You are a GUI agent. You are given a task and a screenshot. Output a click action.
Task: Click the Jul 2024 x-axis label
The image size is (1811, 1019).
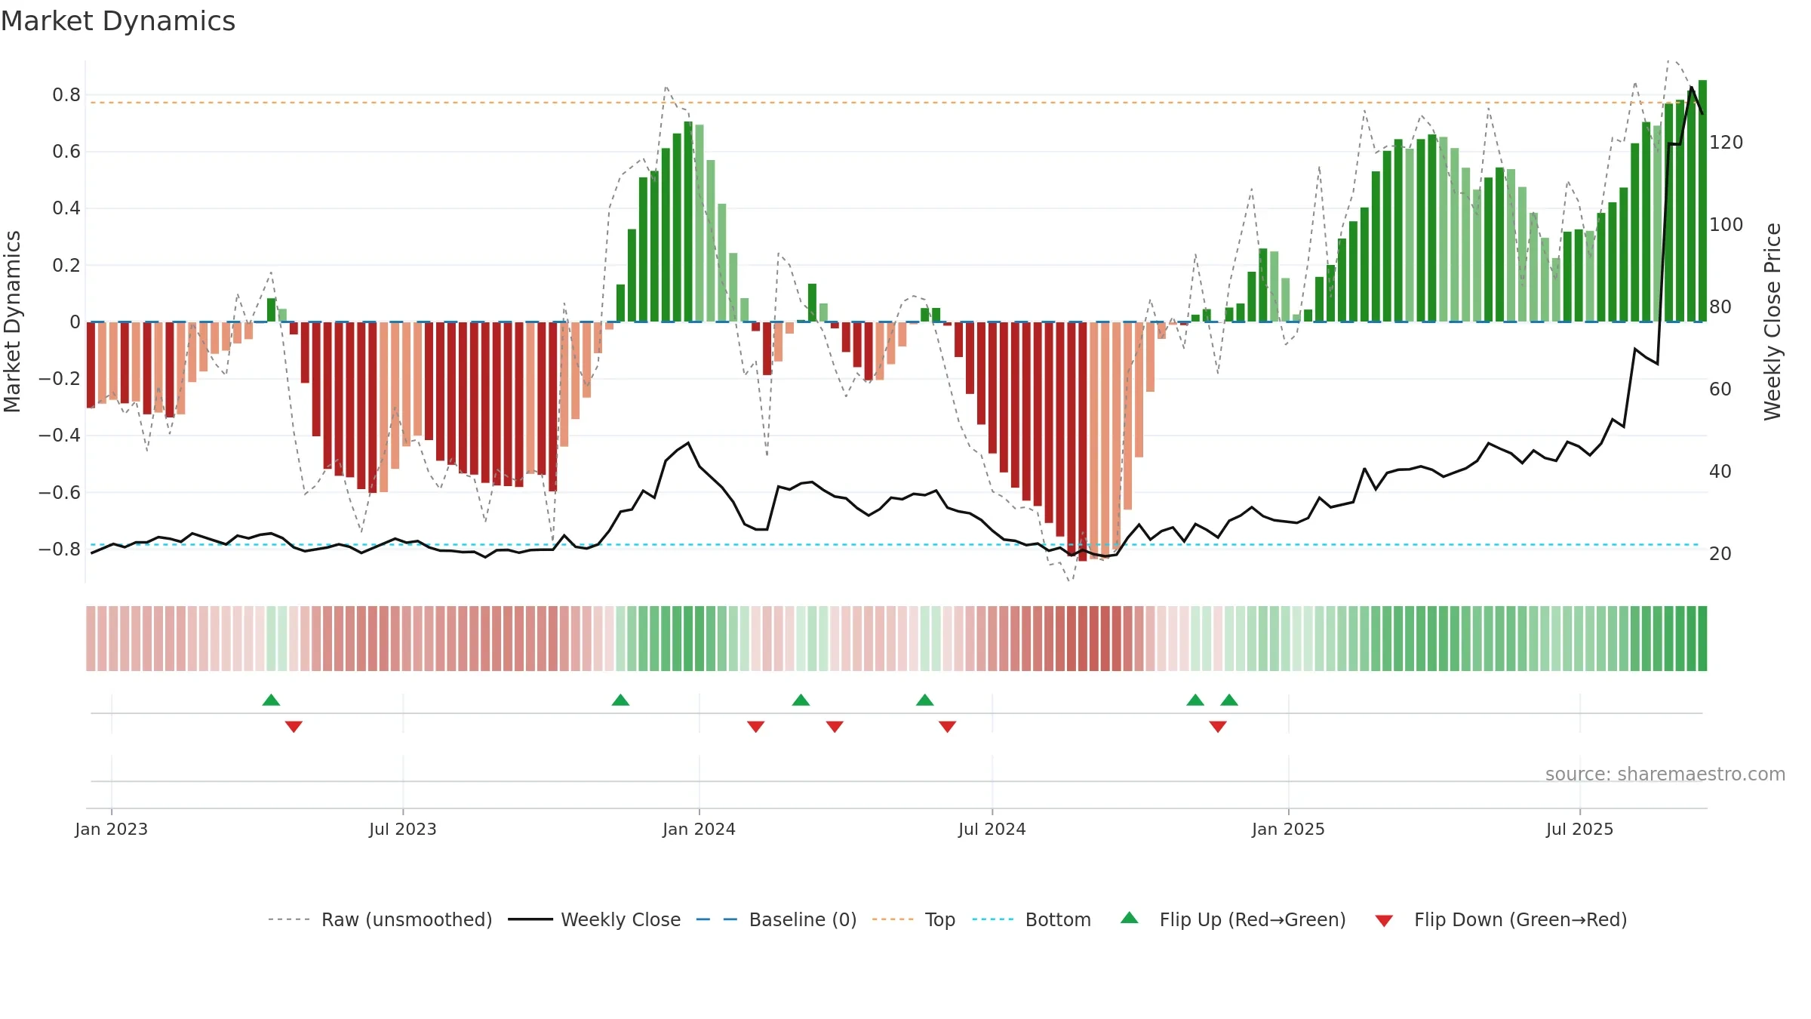point(992,829)
